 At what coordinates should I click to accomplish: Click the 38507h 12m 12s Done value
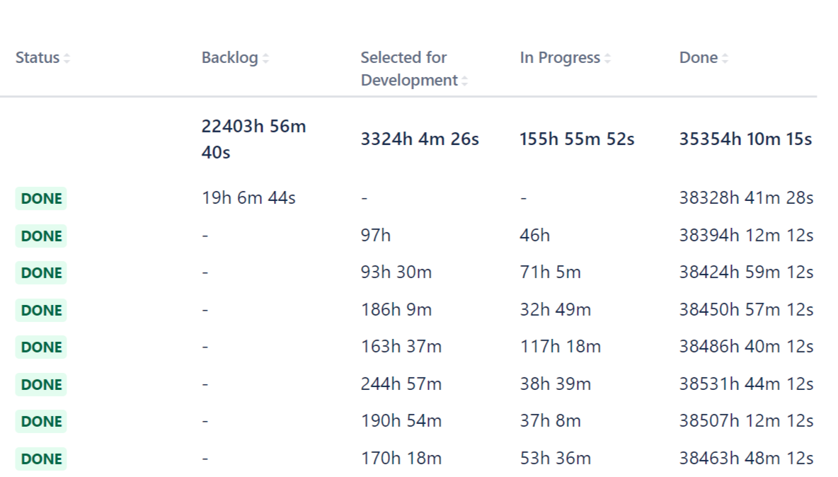point(746,421)
